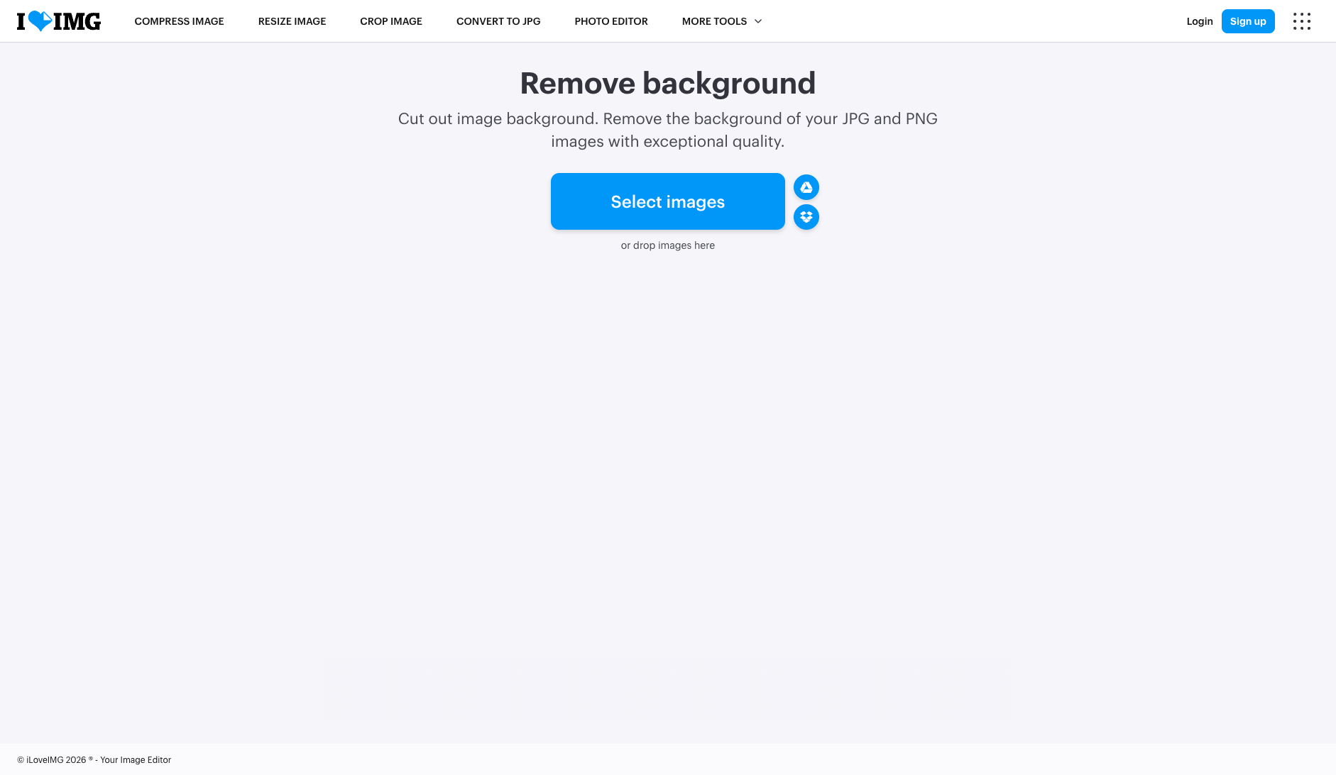The width and height of the screenshot is (1336, 775).
Task: Click the Select images button
Action: pyautogui.click(x=668, y=201)
